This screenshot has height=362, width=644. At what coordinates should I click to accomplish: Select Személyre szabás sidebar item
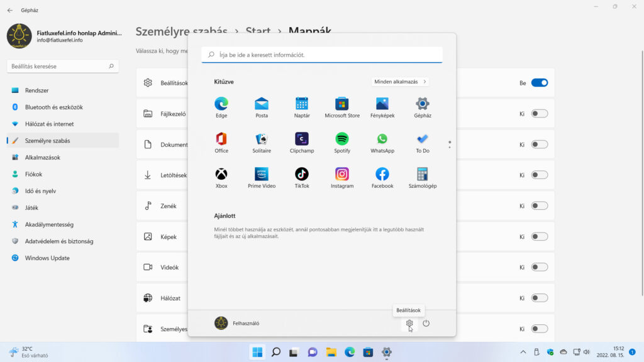[x=63, y=140]
